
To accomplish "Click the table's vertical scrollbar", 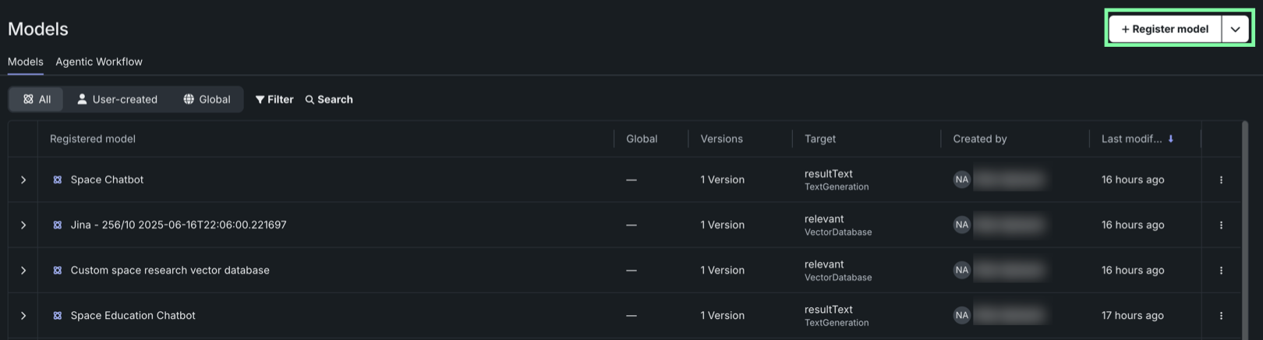I will pos(1245,226).
